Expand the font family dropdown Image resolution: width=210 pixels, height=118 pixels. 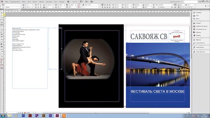pyautogui.click(x=21, y=5)
